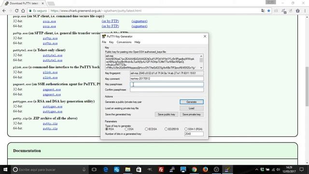Screen dimensions: 309x174
Task: Choose the ECDSA key type
Action: [x=151, y=129]
